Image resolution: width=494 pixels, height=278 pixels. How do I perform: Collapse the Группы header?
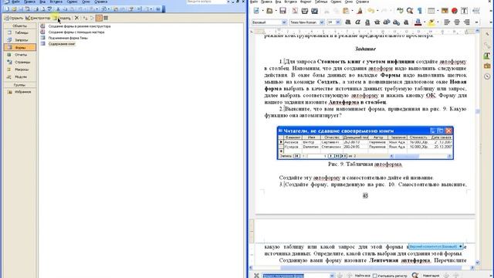[x=20, y=85]
